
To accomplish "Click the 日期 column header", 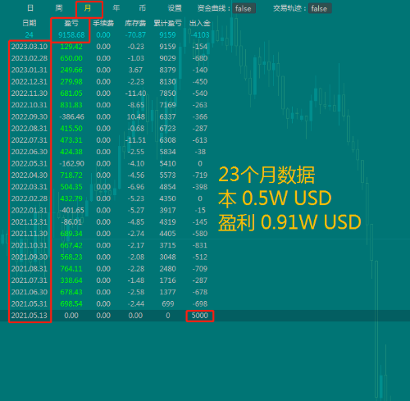I will click(x=30, y=23).
